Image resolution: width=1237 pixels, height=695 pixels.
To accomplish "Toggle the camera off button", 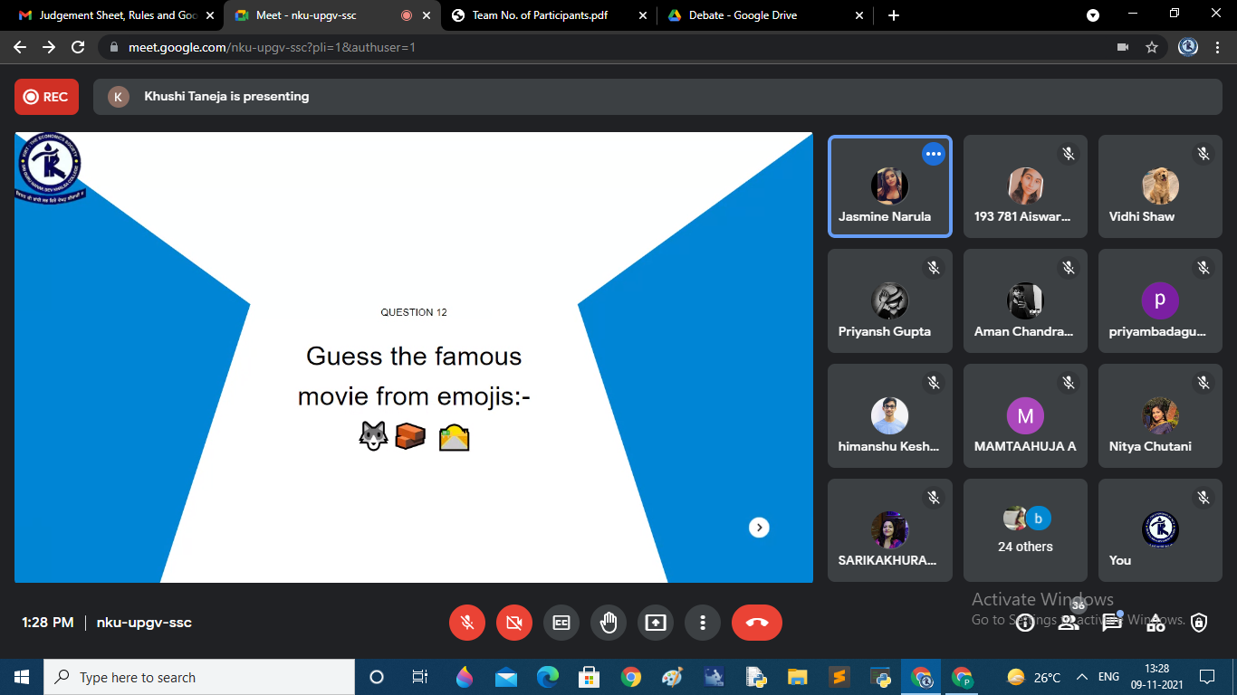I will pyautogui.click(x=514, y=623).
